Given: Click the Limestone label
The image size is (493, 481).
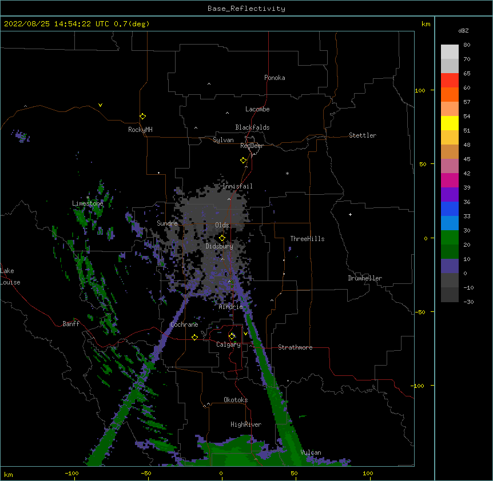Looking at the screenshot, I should coord(88,203).
